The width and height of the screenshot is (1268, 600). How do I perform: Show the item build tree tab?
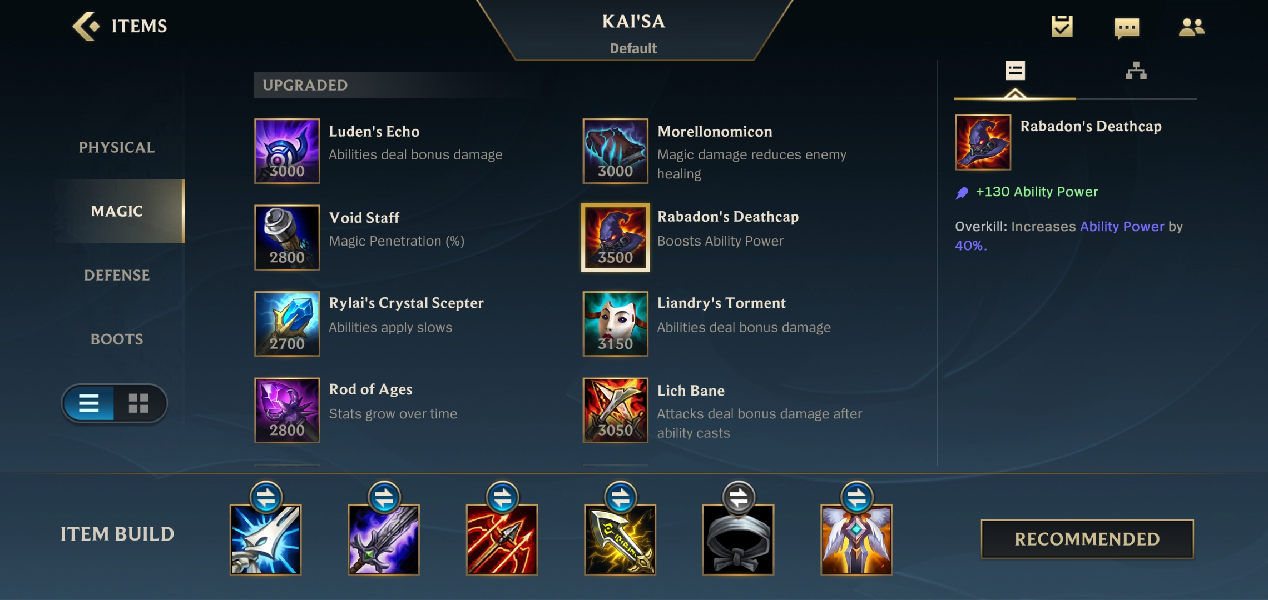[1136, 71]
